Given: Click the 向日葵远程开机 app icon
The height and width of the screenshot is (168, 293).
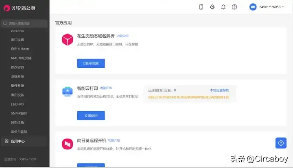Looking at the screenshot, I should tap(67, 144).
